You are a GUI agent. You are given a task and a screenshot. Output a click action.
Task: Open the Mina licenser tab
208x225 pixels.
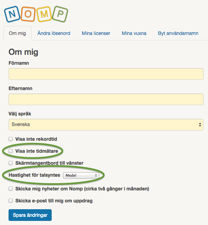click(96, 33)
